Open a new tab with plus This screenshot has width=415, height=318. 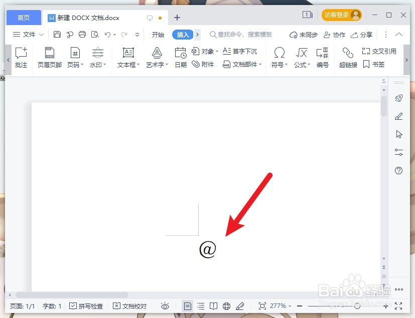[177, 18]
